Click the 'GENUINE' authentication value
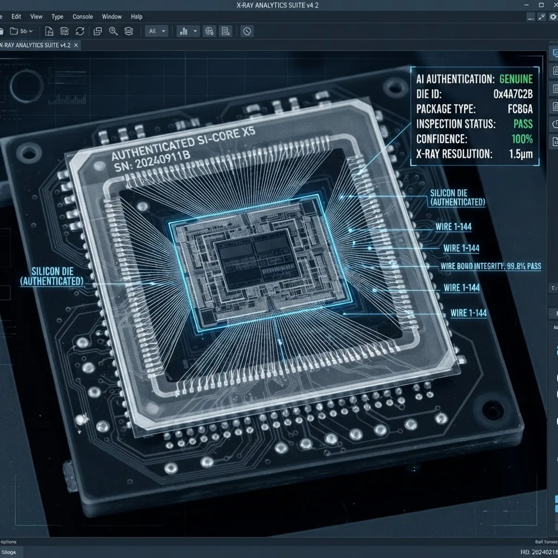Image resolution: width=558 pixels, height=558 pixels. click(x=516, y=79)
